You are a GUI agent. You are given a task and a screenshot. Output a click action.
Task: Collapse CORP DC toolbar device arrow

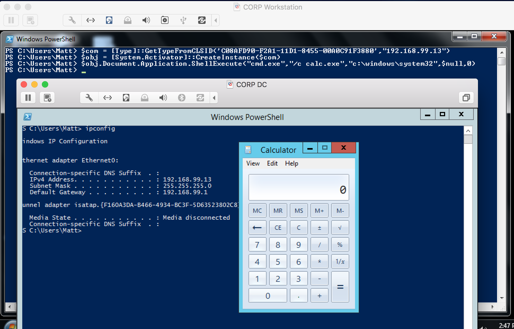click(x=214, y=98)
